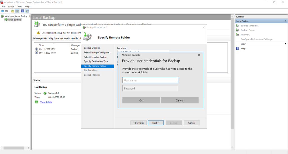Click the tree pane scroll right arrow
The image size is (288, 154).
(29, 148)
